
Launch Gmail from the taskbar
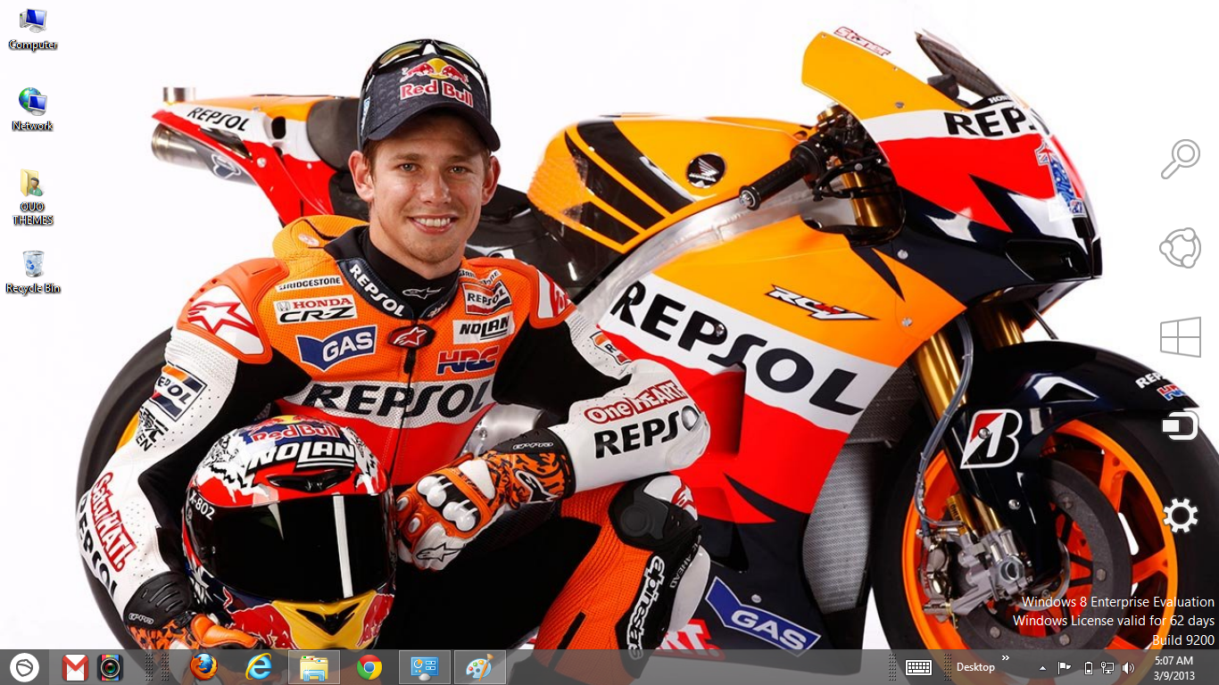(x=75, y=667)
